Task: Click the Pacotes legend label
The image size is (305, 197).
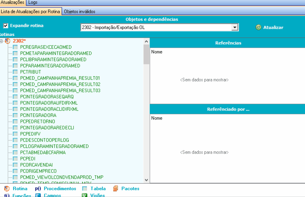Action: pyautogui.click(x=130, y=189)
